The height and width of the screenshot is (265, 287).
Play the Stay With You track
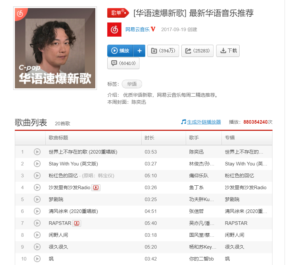37,164
